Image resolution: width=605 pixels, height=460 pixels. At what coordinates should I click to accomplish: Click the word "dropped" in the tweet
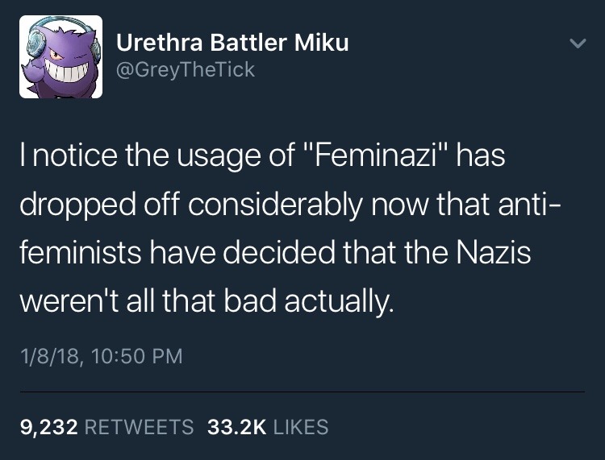pyautogui.click(x=75, y=204)
